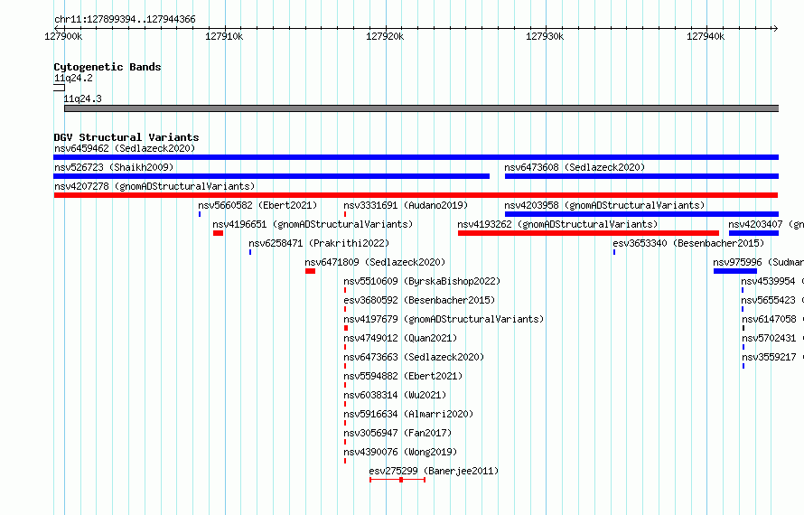Image resolution: width=804 pixels, height=515 pixels.
Task: Select the red bar under nsv4193262
Action: pyautogui.click(x=588, y=233)
